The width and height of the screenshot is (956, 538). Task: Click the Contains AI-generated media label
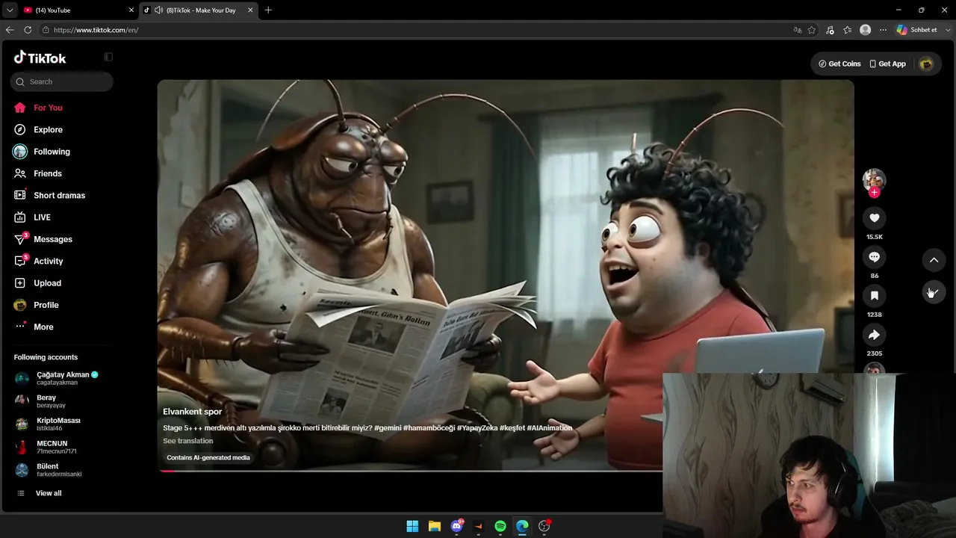point(208,457)
